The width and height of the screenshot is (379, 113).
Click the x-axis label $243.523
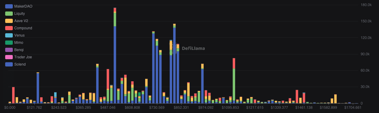tap(59, 107)
